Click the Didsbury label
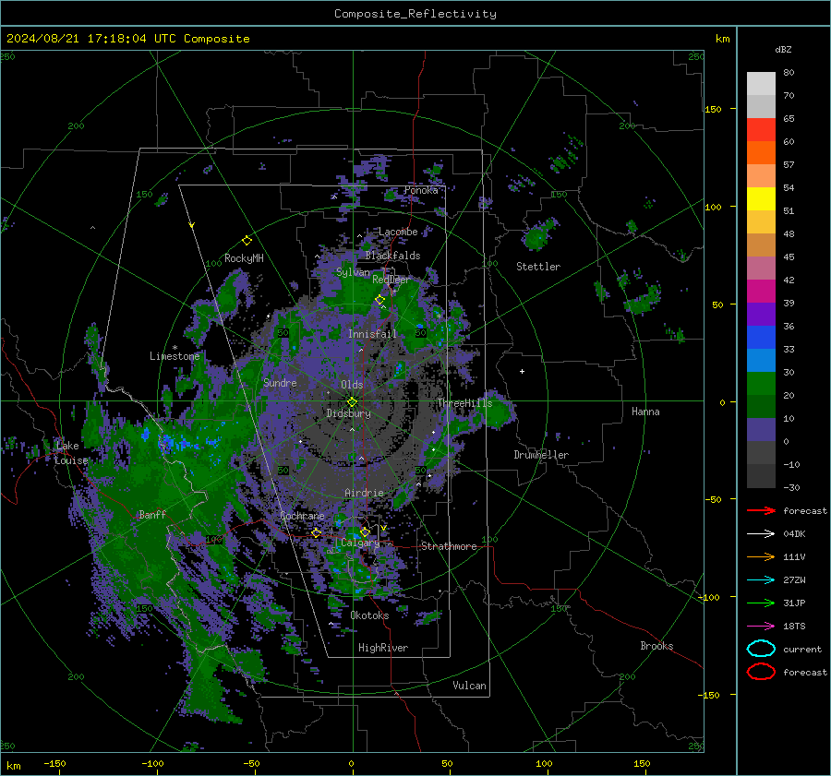 (x=348, y=413)
